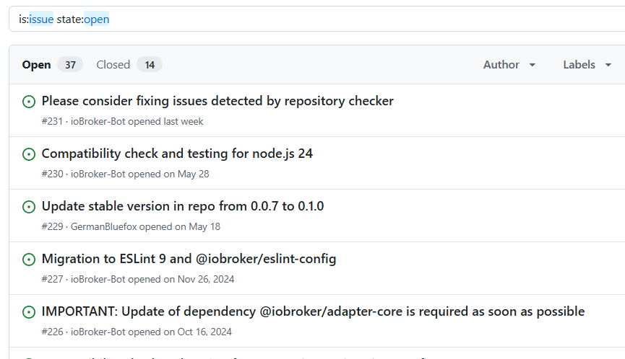Expand the Author filter dropdown
This screenshot has width=625, height=359.
pos(509,65)
